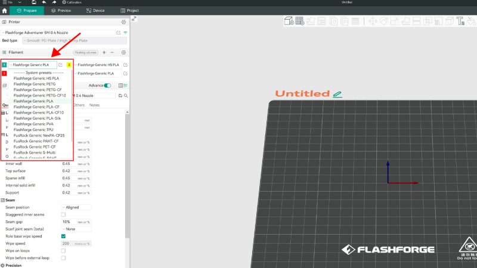
Task: Remove a filament with minus icon
Action: (112, 52)
